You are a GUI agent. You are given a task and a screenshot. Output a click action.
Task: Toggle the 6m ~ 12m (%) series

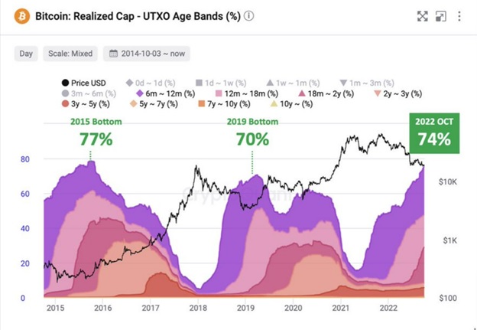point(165,93)
